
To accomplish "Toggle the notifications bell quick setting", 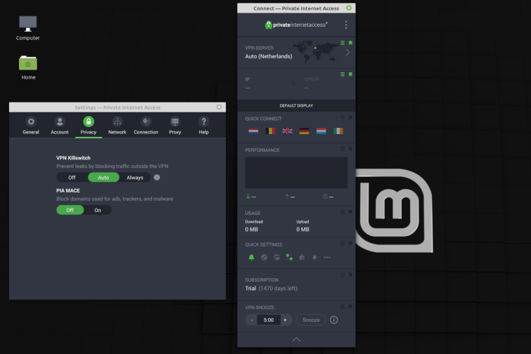I will tap(251, 257).
